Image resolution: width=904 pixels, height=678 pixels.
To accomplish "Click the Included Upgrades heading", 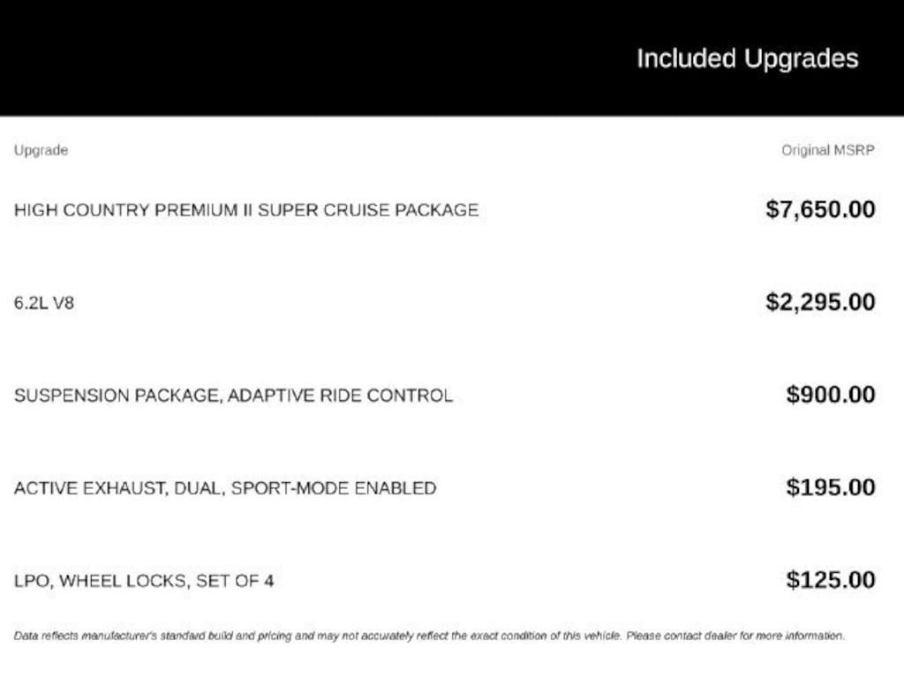I will coord(747,59).
